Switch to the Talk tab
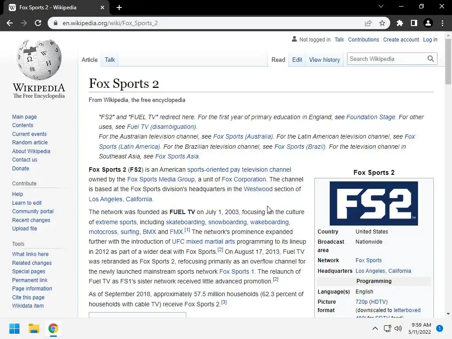The width and height of the screenshot is (452, 339). point(109,60)
